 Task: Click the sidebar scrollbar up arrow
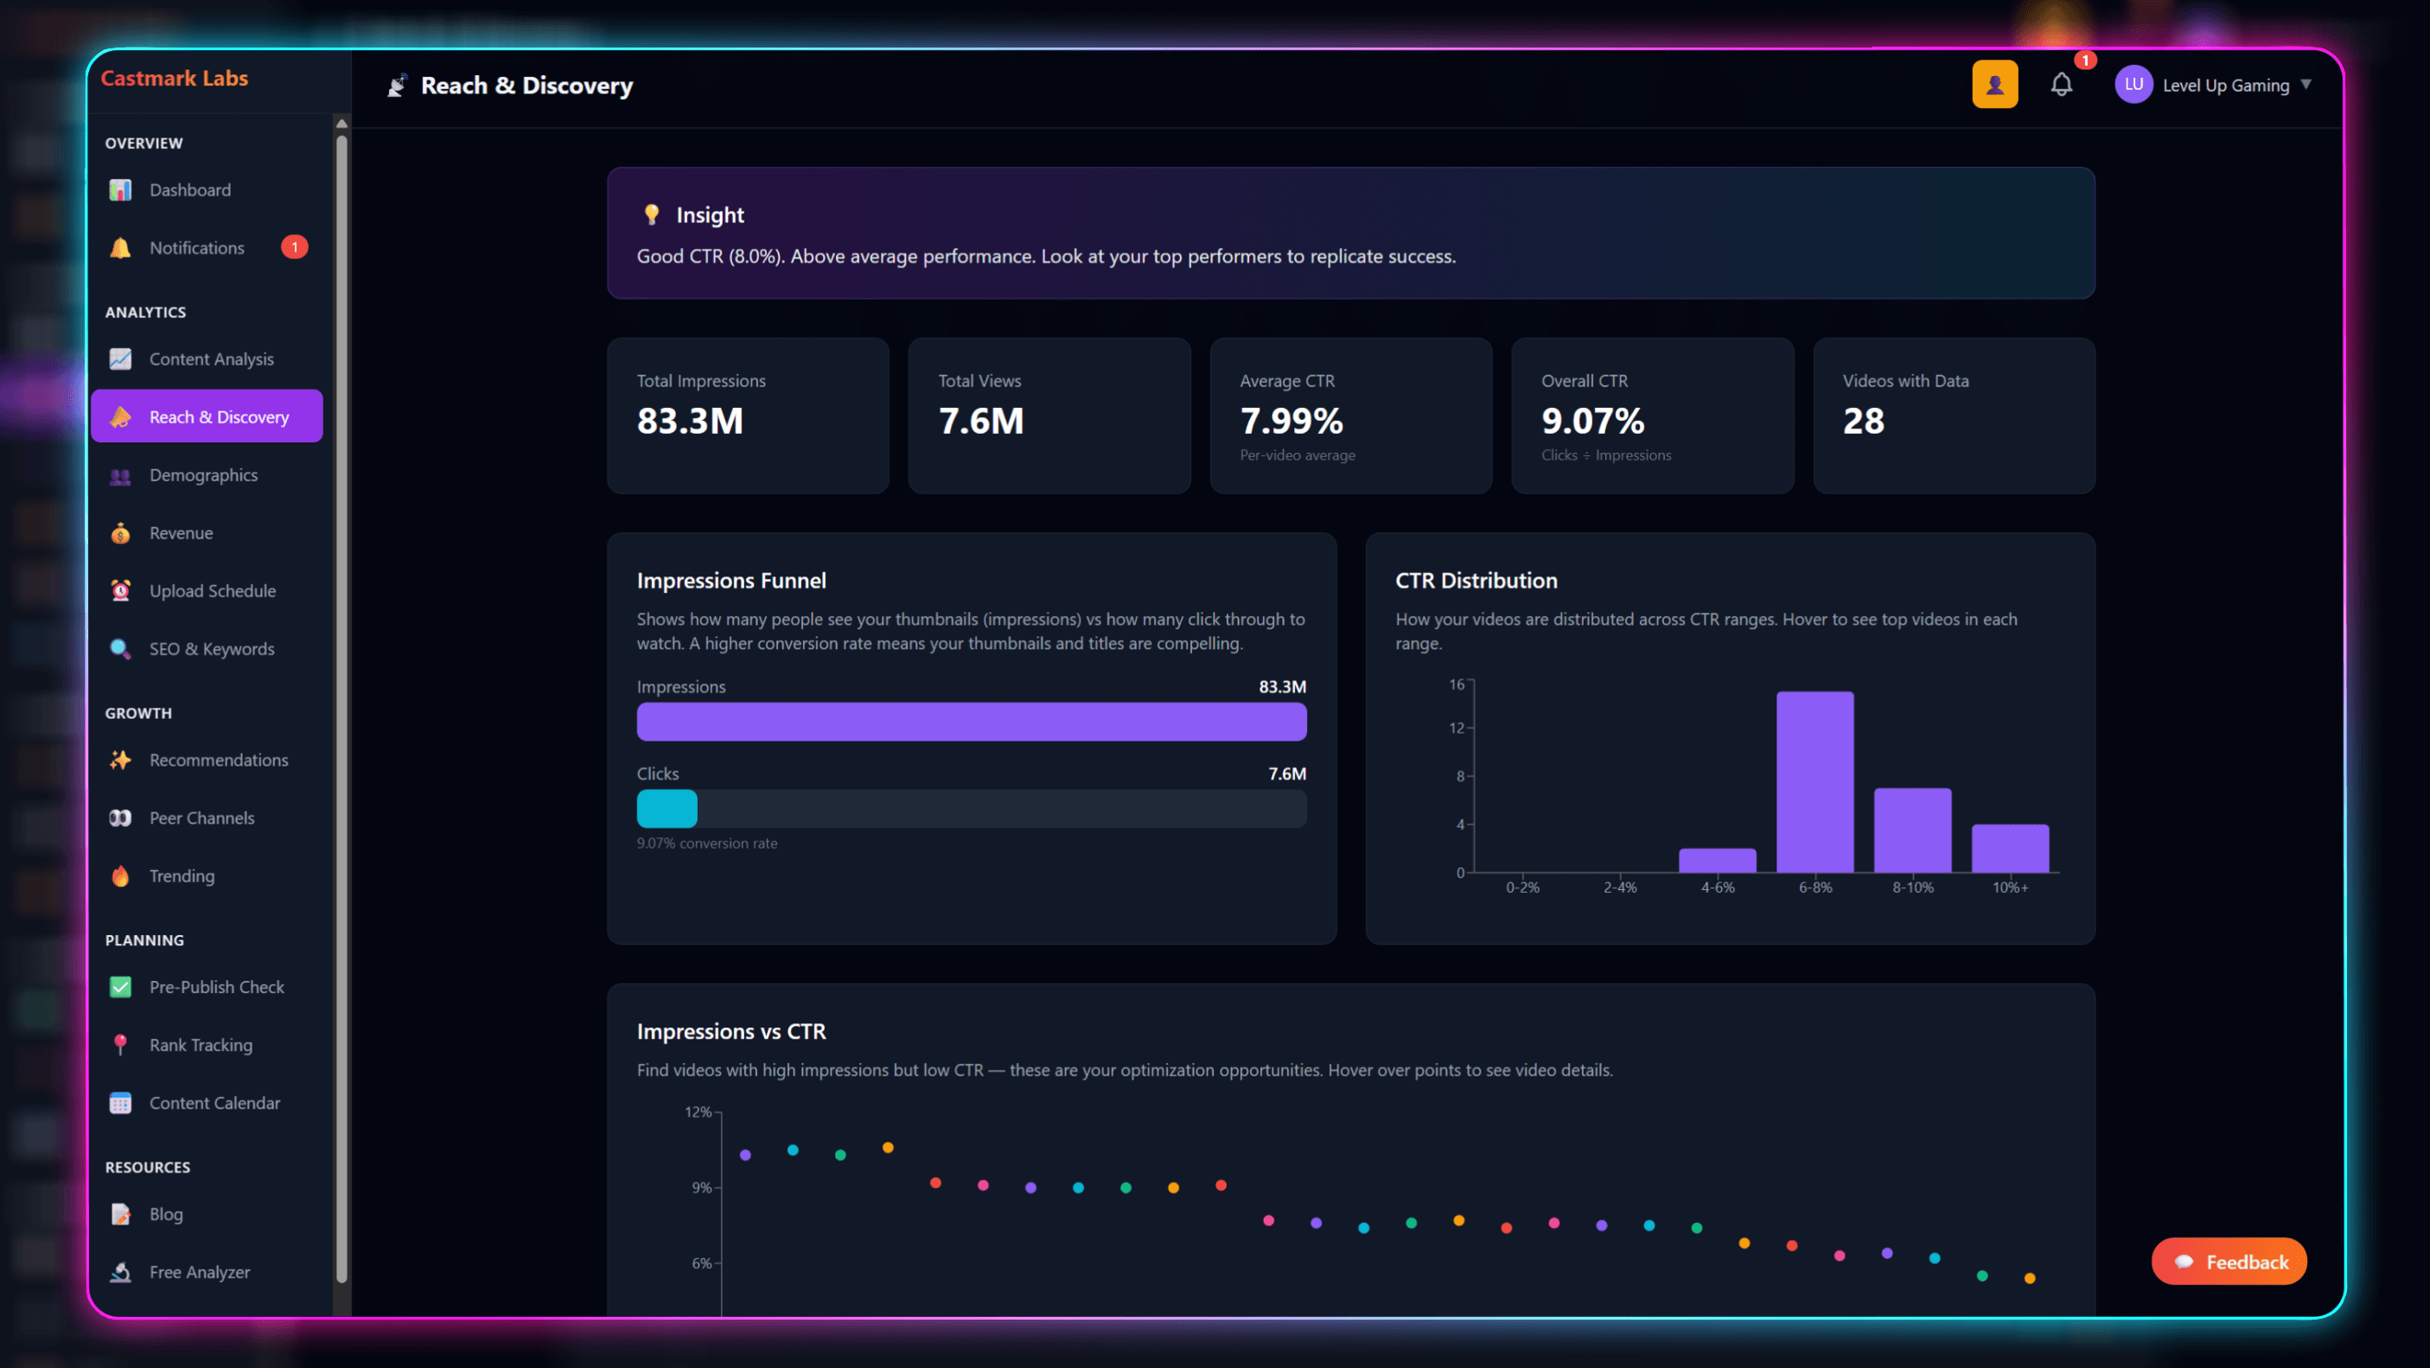click(341, 124)
